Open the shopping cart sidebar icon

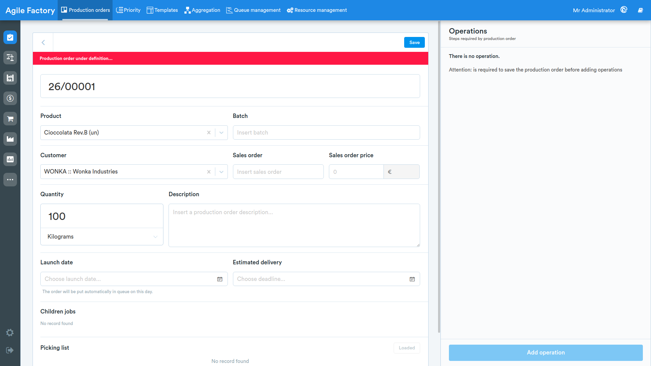pyautogui.click(x=10, y=119)
